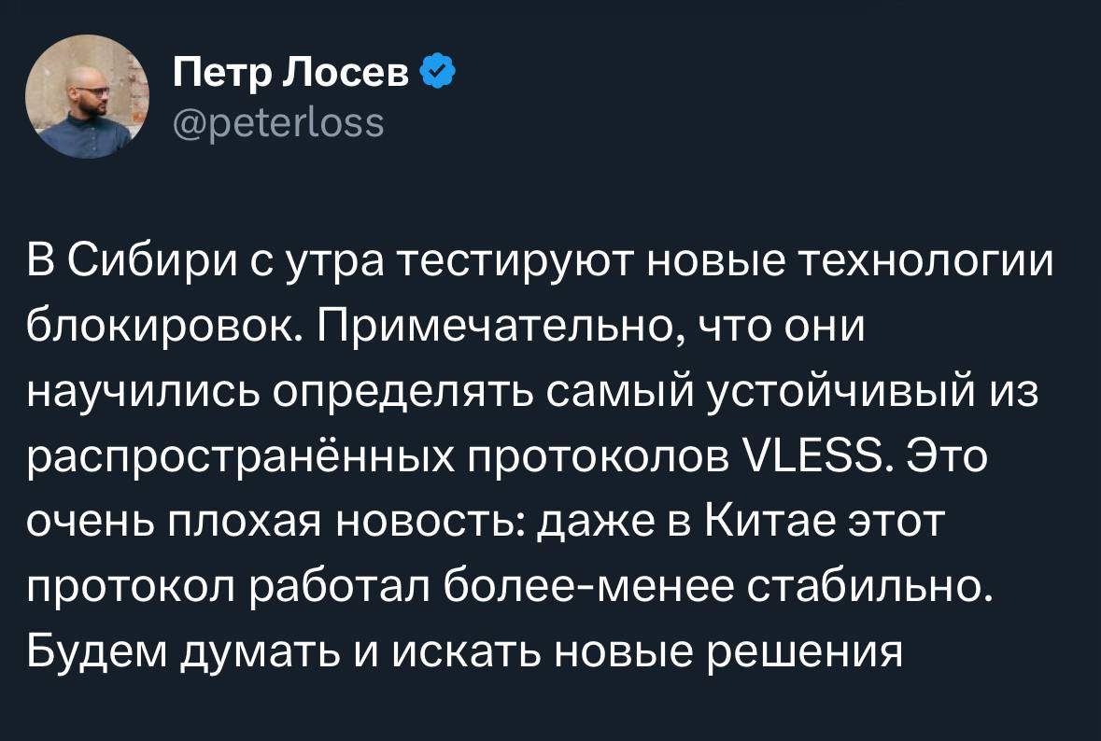This screenshot has height=741, width=1101.
Task: Click the display name Петр Лосев
Action: pyautogui.click(x=291, y=72)
